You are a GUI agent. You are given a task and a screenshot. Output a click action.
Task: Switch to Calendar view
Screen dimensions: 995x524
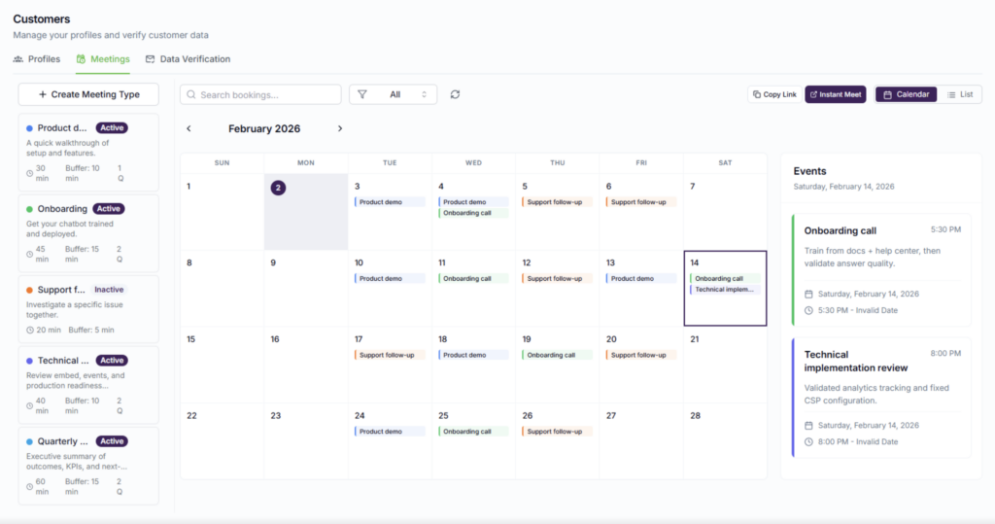(x=906, y=94)
